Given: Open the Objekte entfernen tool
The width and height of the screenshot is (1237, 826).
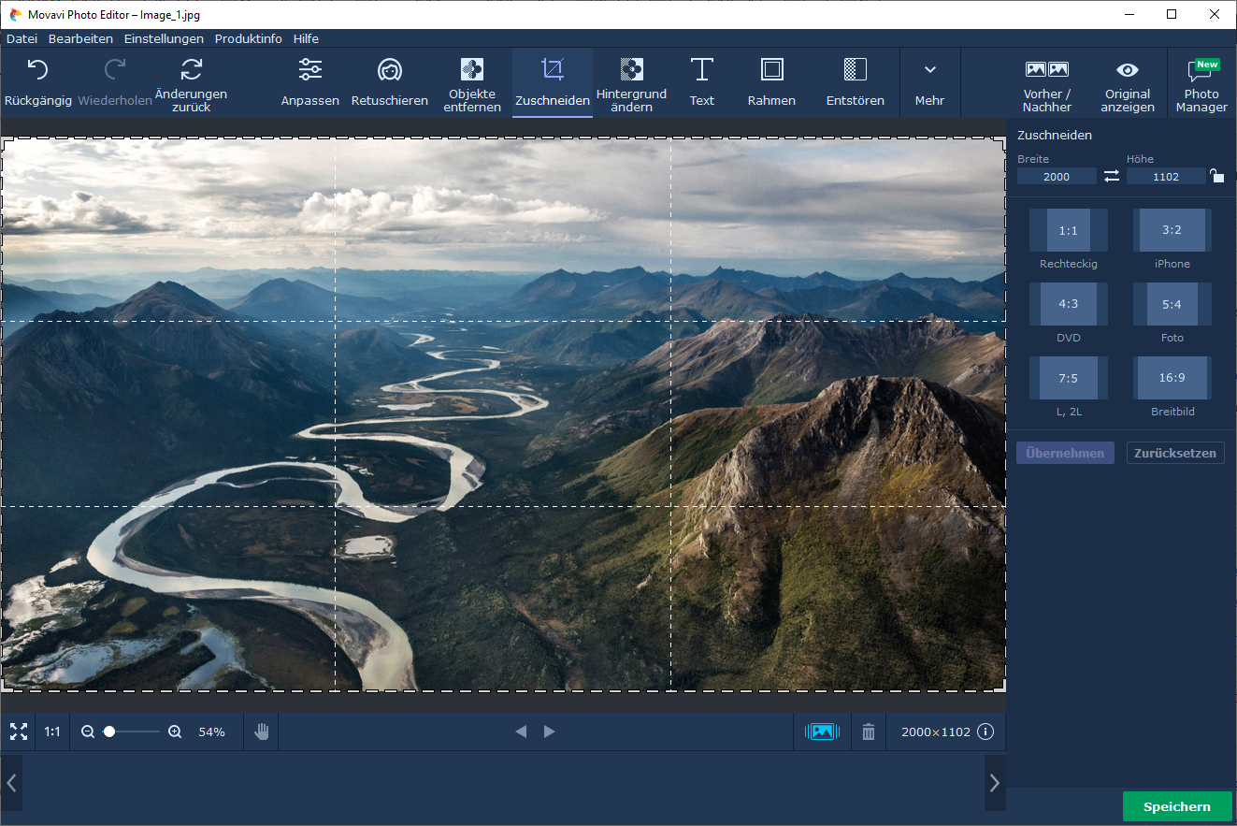Looking at the screenshot, I should coord(473,82).
